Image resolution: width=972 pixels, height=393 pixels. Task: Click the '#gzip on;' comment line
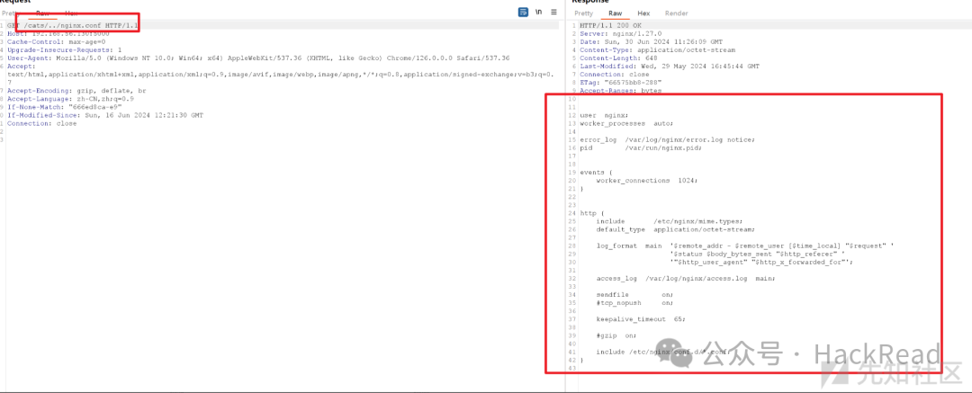616,336
